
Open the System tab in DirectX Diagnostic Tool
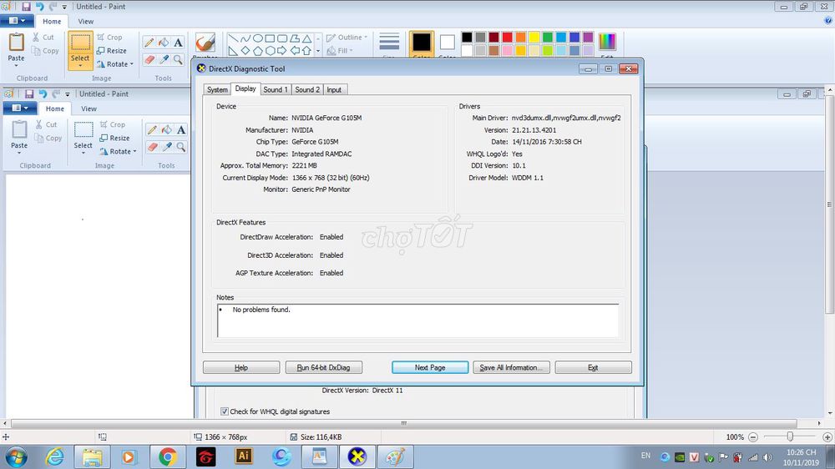point(217,89)
